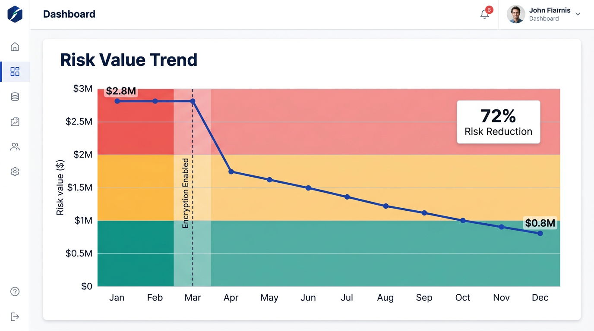
Task: Open the Users section icon
Action: 15,147
